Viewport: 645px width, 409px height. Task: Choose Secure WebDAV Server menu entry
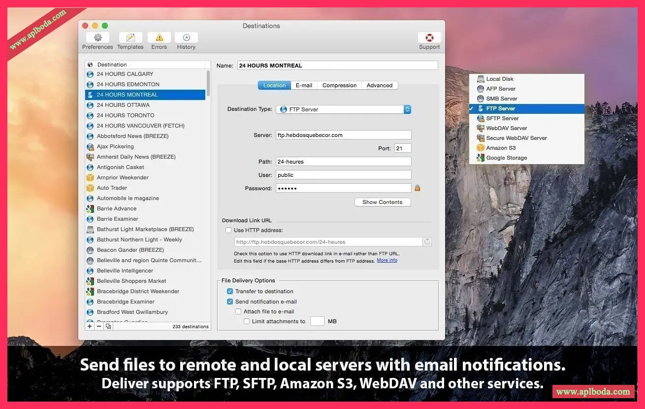526,138
